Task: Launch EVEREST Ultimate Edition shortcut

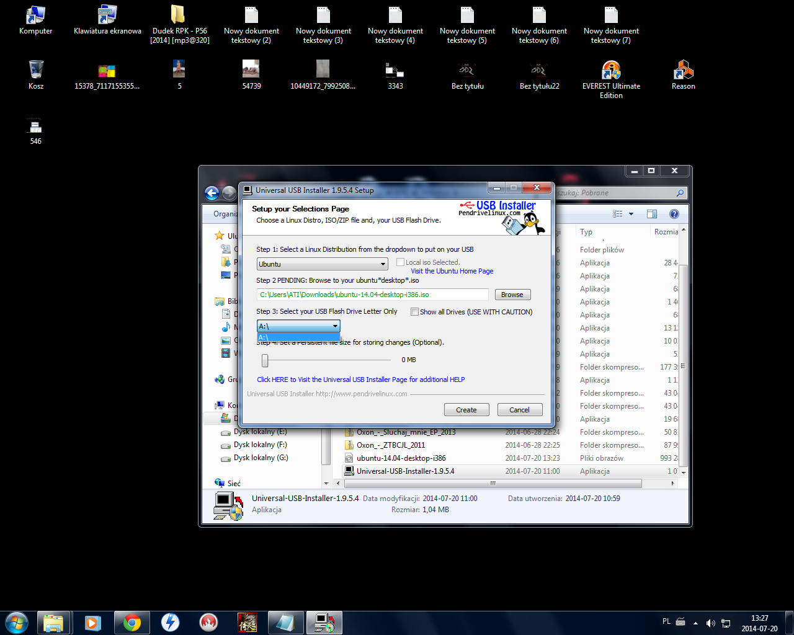Action: 611,79
